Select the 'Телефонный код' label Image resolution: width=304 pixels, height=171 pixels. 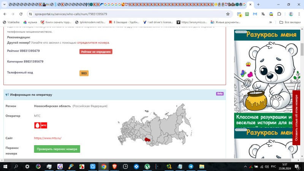click(20, 72)
